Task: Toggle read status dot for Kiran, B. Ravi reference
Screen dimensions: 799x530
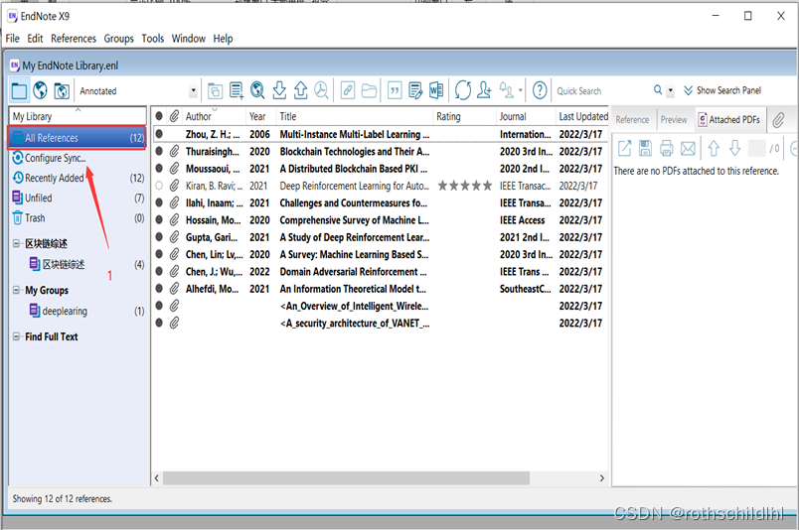Action: pos(159,186)
